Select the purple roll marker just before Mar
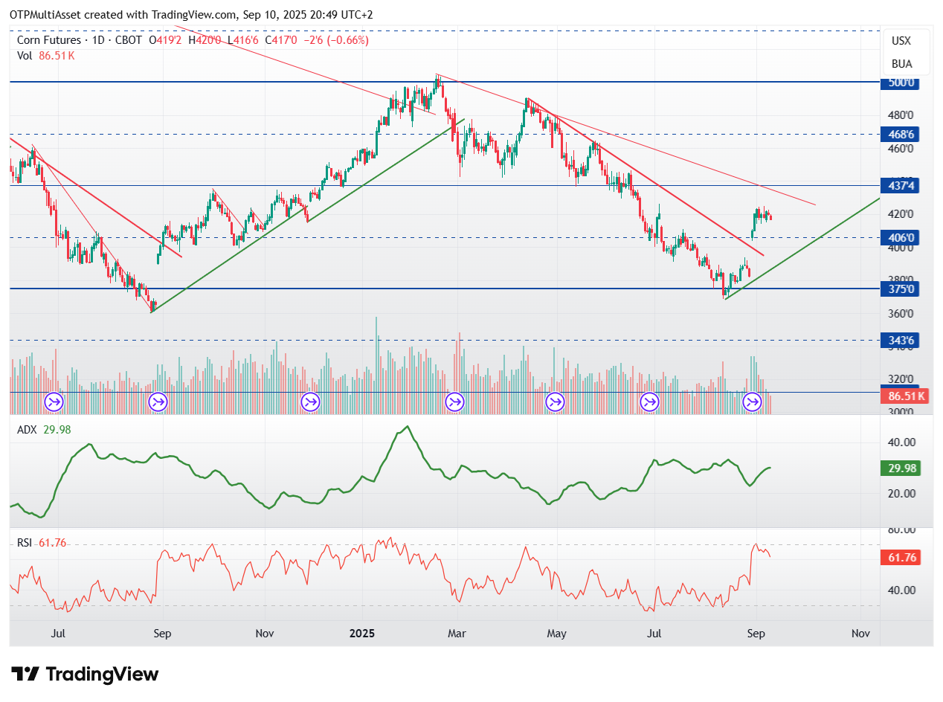943x702 pixels. [454, 402]
